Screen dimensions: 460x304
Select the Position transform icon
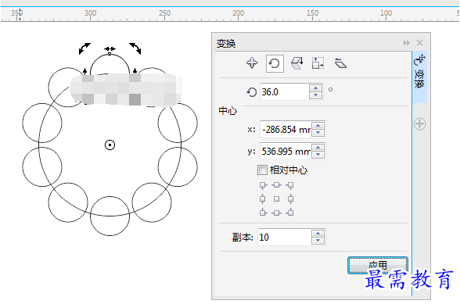click(x=252, y=63)
